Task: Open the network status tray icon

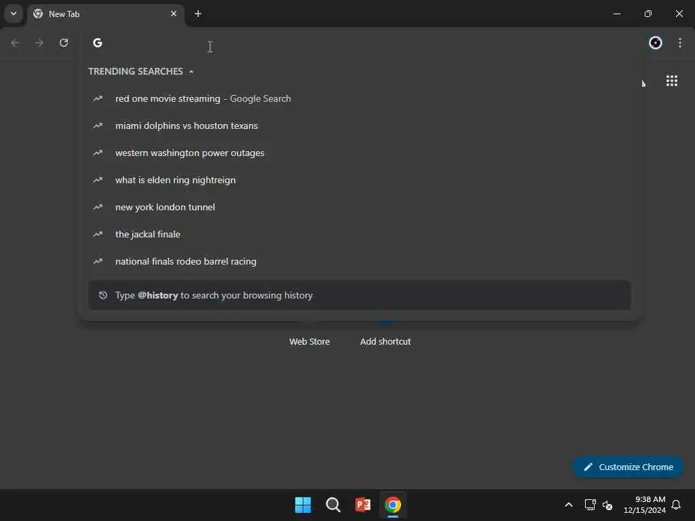Action: coord(590,505)
